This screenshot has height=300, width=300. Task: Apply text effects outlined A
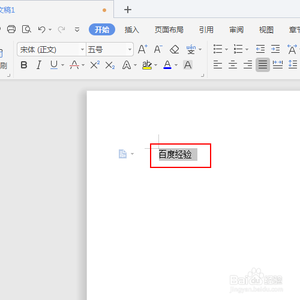pos(127,65)
